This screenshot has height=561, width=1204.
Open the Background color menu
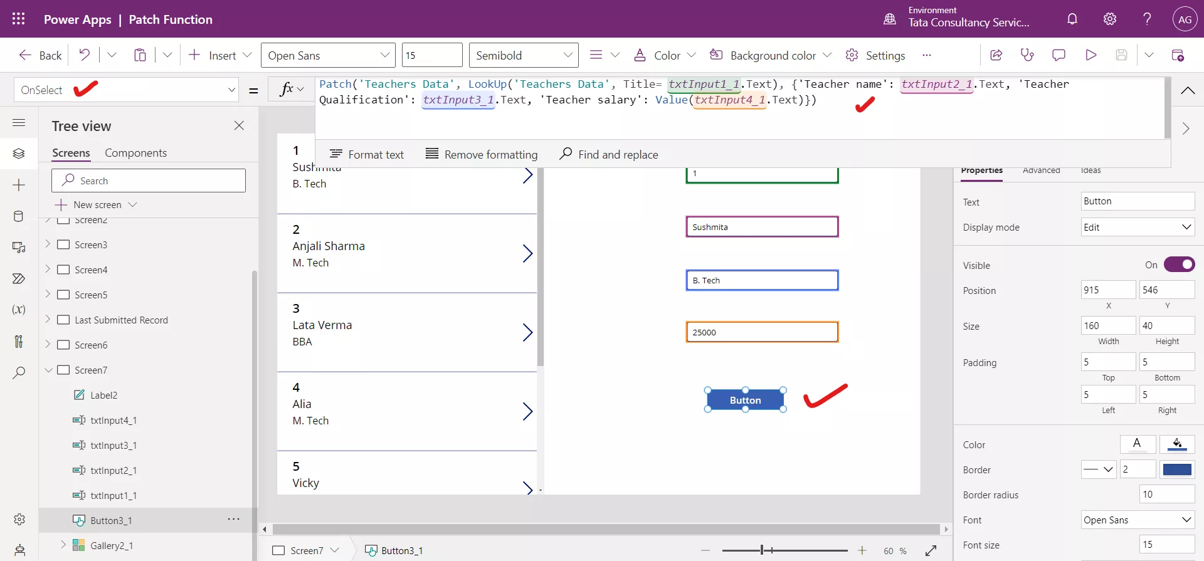771,55
